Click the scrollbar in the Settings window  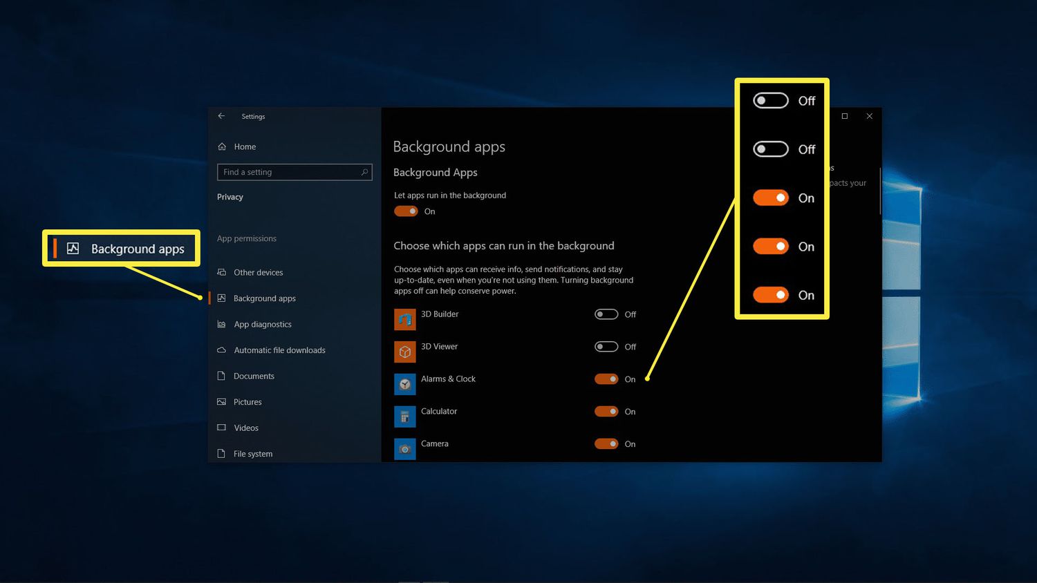click(x=880, y=191)
